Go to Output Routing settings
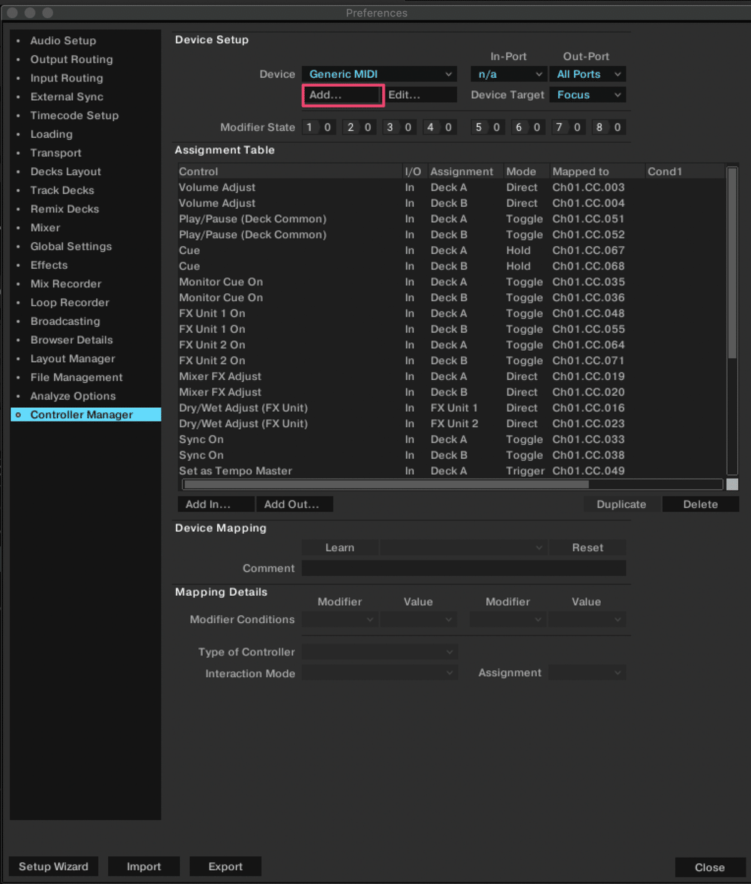This screenshot has width=751, height=884. pos(71,60)
